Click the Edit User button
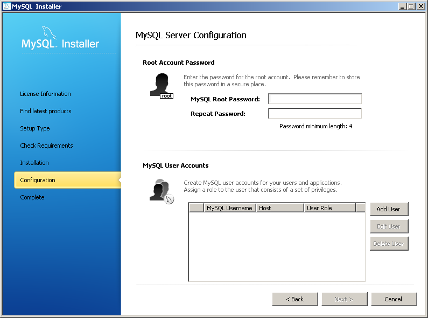 (x=389, y=226)
